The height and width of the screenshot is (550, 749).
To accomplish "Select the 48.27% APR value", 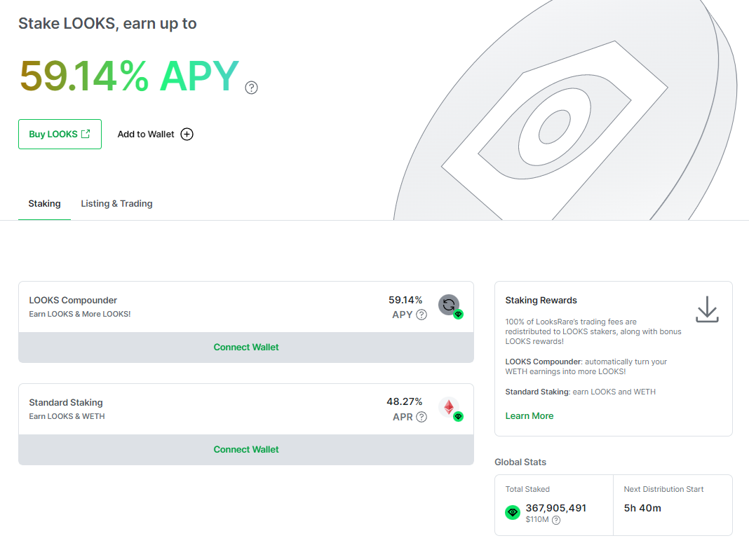I will click(405, 401).
